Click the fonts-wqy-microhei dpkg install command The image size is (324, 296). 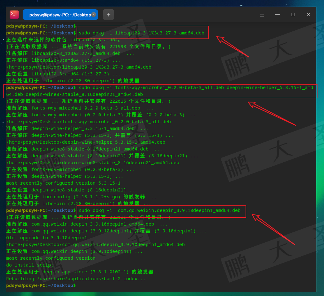click(x=195, y=87)
